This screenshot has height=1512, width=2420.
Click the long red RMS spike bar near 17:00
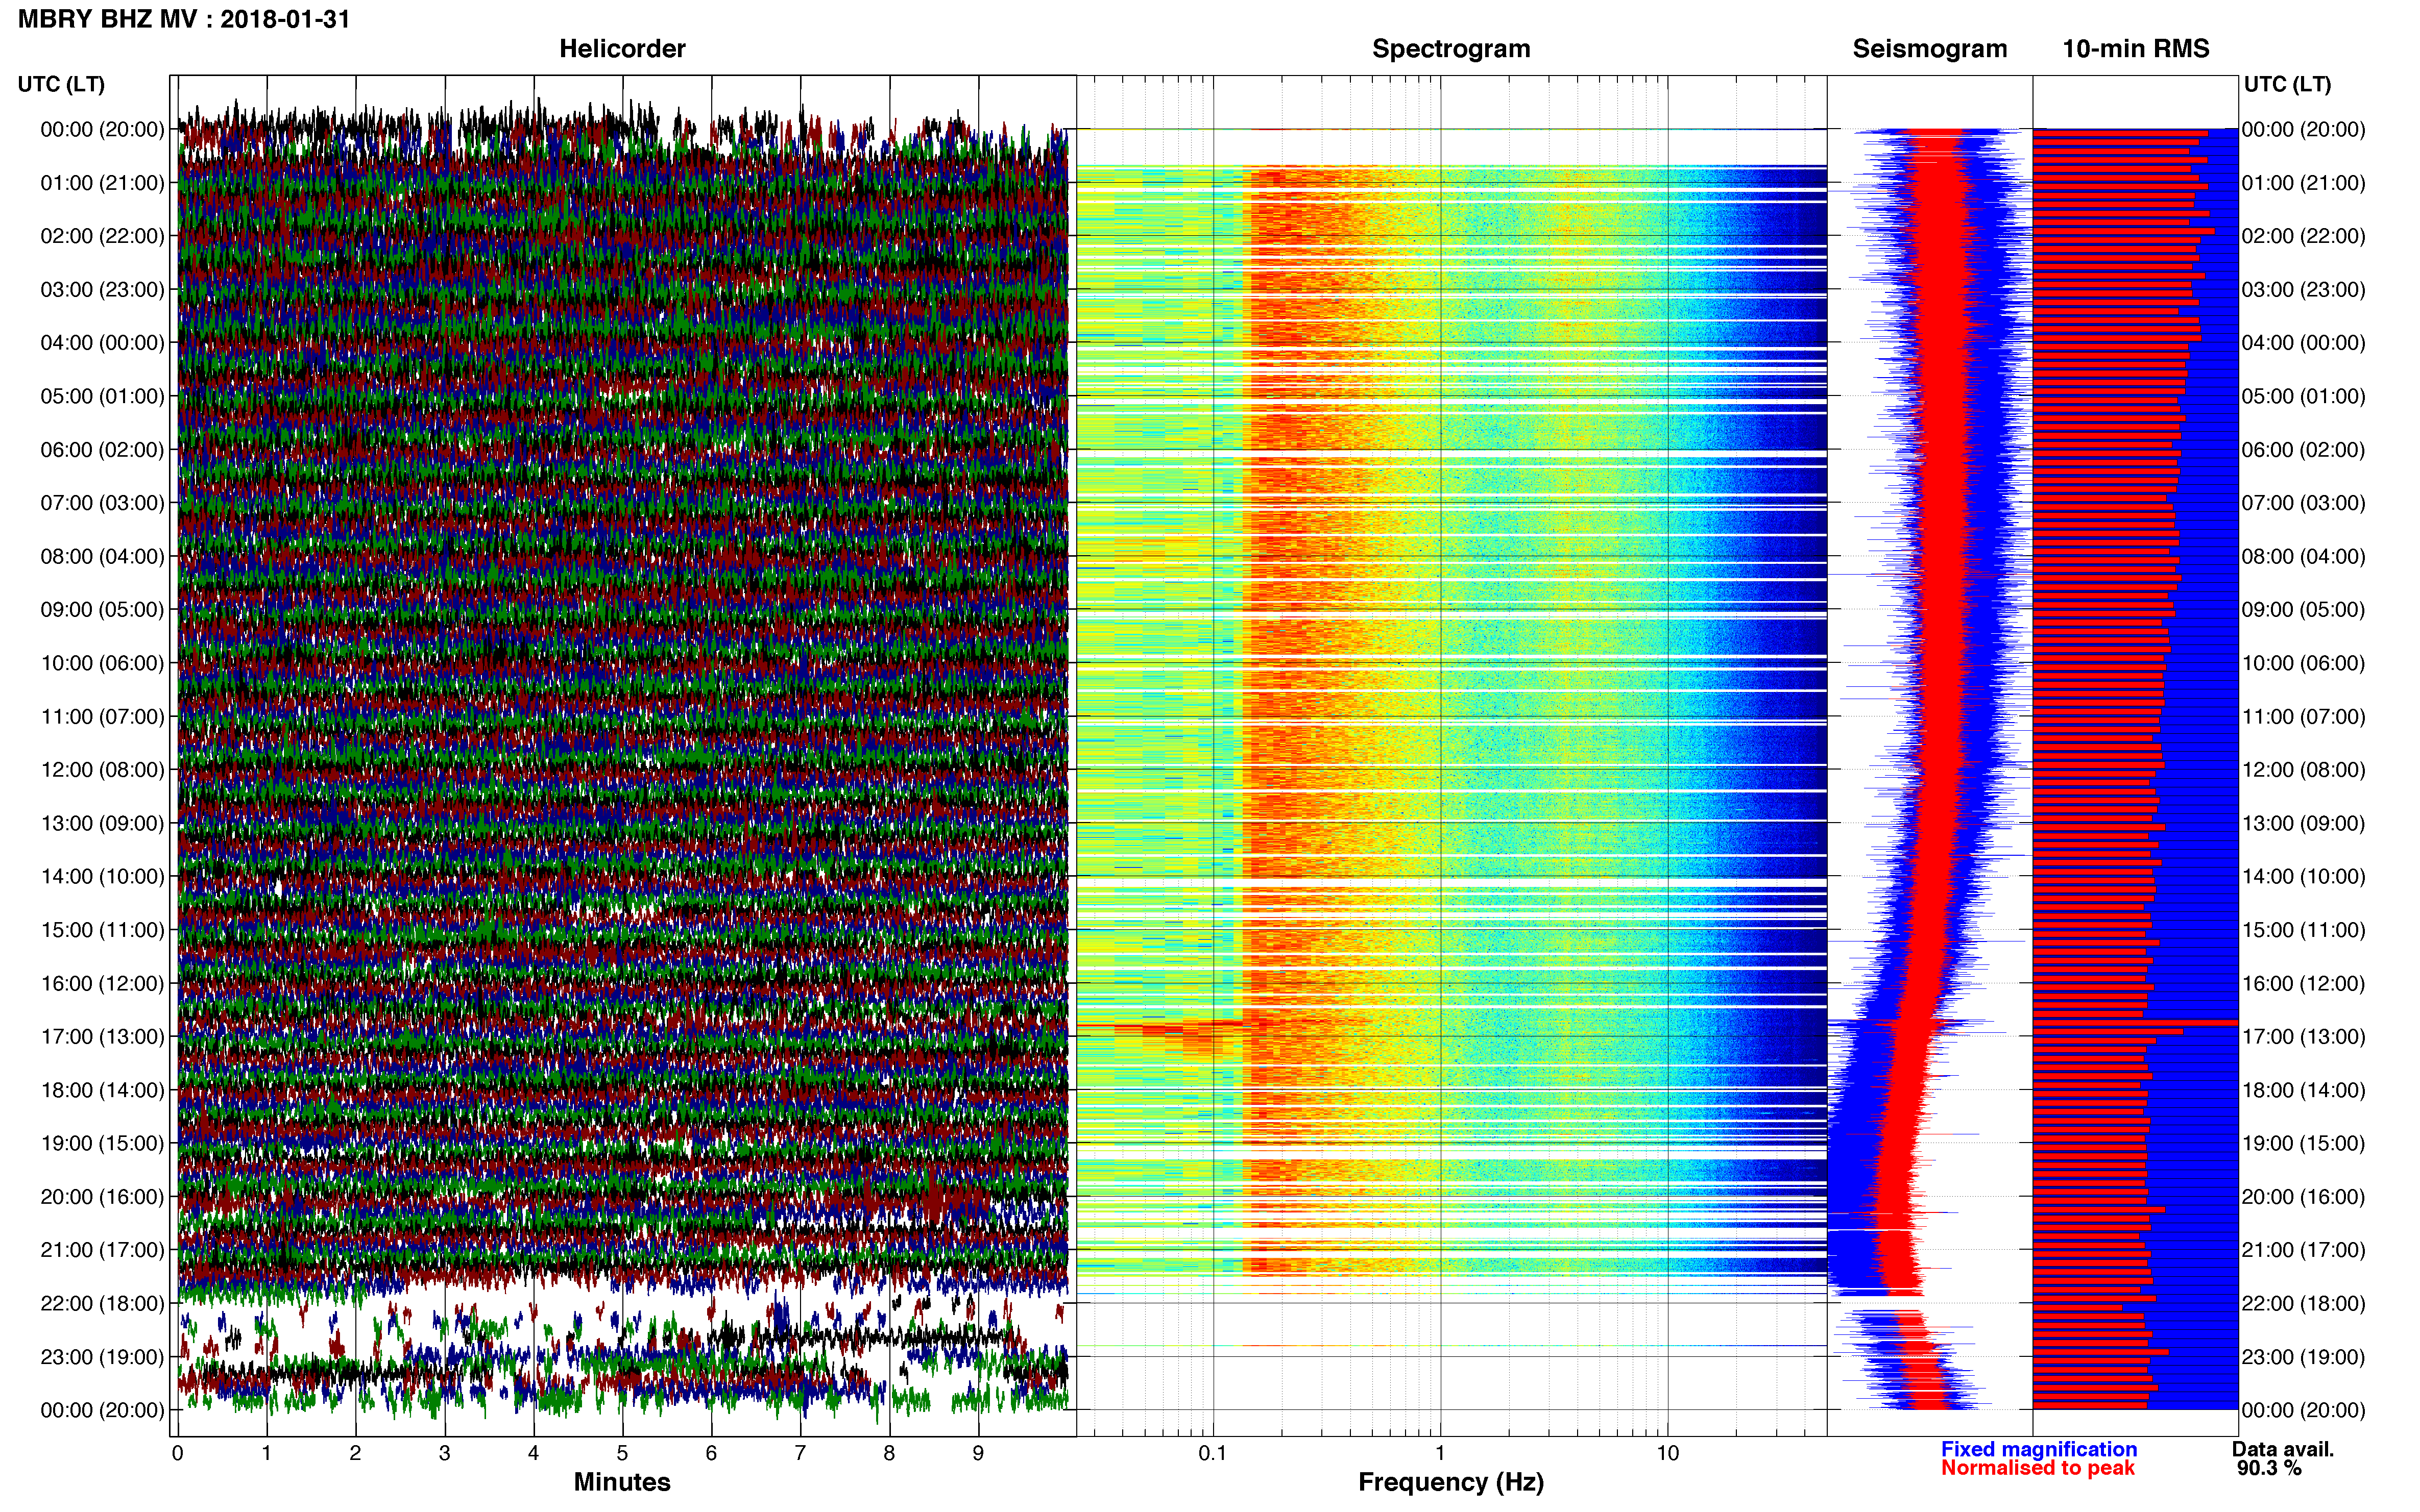pyautogui.click(x=2135, y=1023)
